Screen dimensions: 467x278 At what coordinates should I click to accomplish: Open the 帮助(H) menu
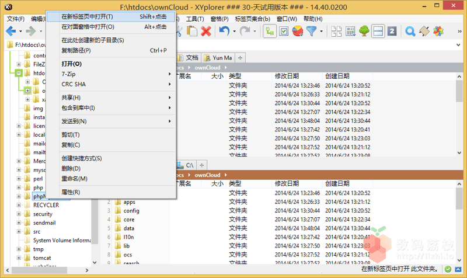(x=313, y=19)
